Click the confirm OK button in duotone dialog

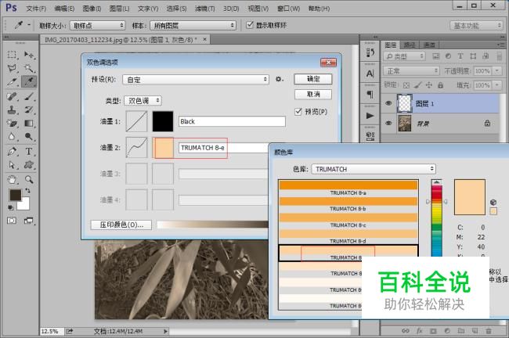313,79
